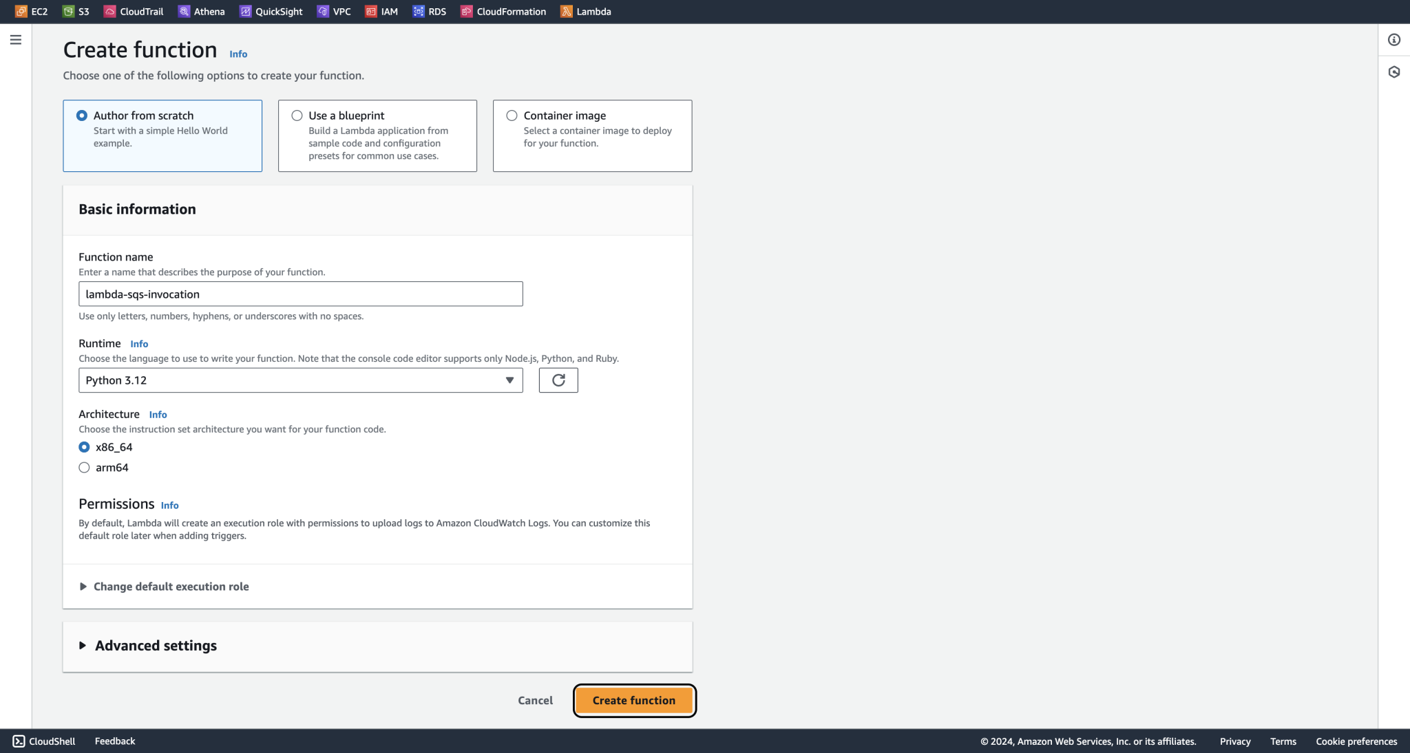Image resolution: width=1410 pixels, height=753 pixels.
Task: Click inside the Function name field
Action: coord(300,294)
